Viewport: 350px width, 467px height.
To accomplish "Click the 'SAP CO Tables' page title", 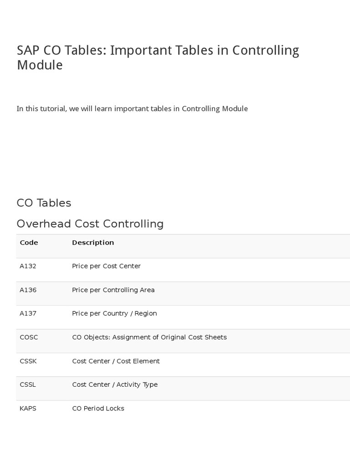I will coord(158,57).
